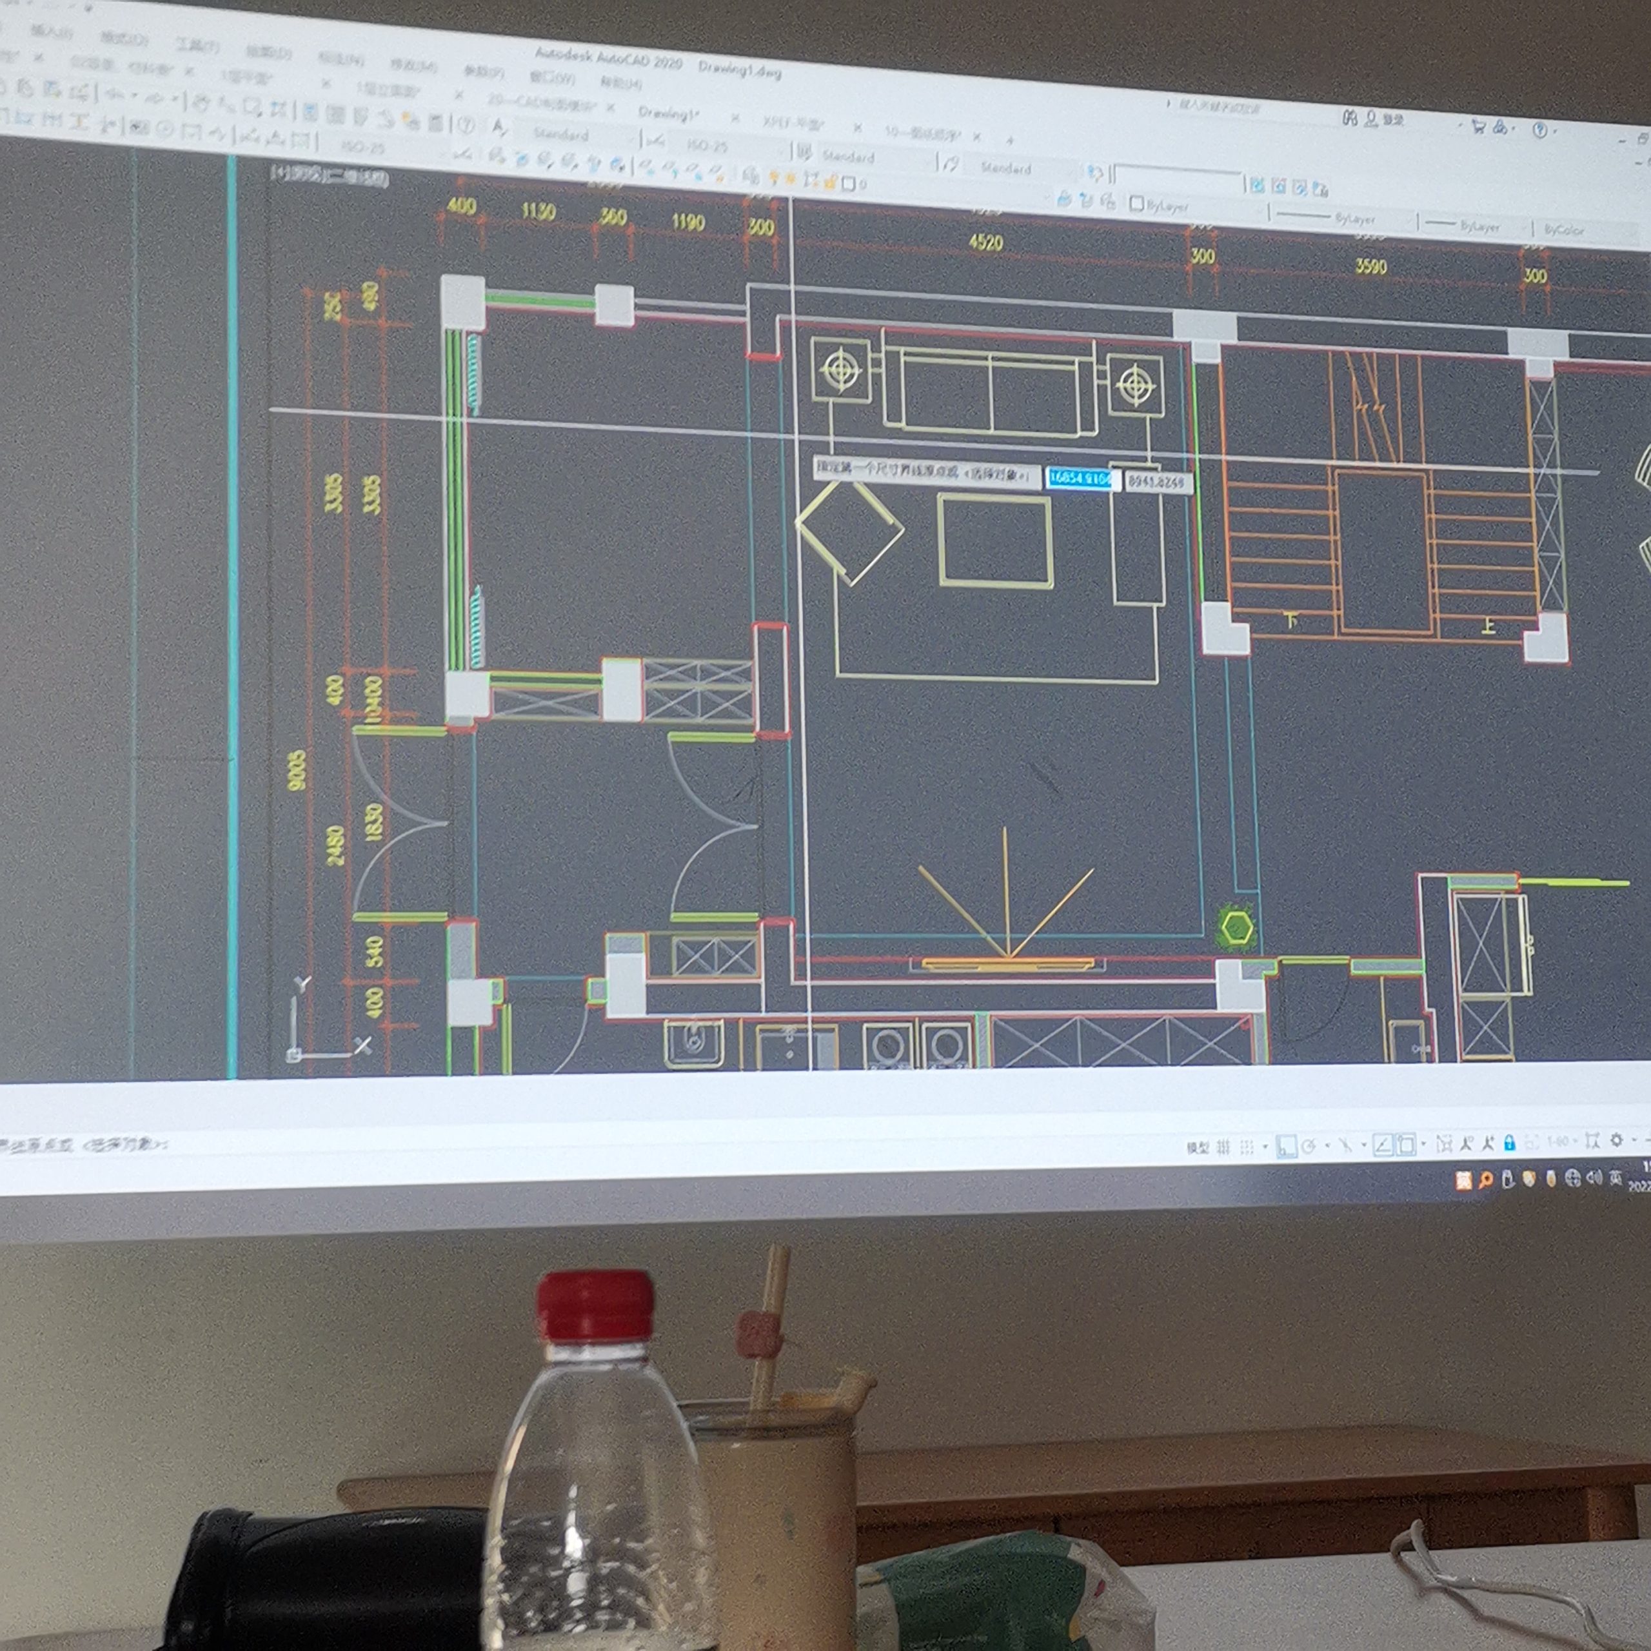Toggle ortho mode in status bar
This screenshot has height=1651, width=1651.
[1286, 1147]
